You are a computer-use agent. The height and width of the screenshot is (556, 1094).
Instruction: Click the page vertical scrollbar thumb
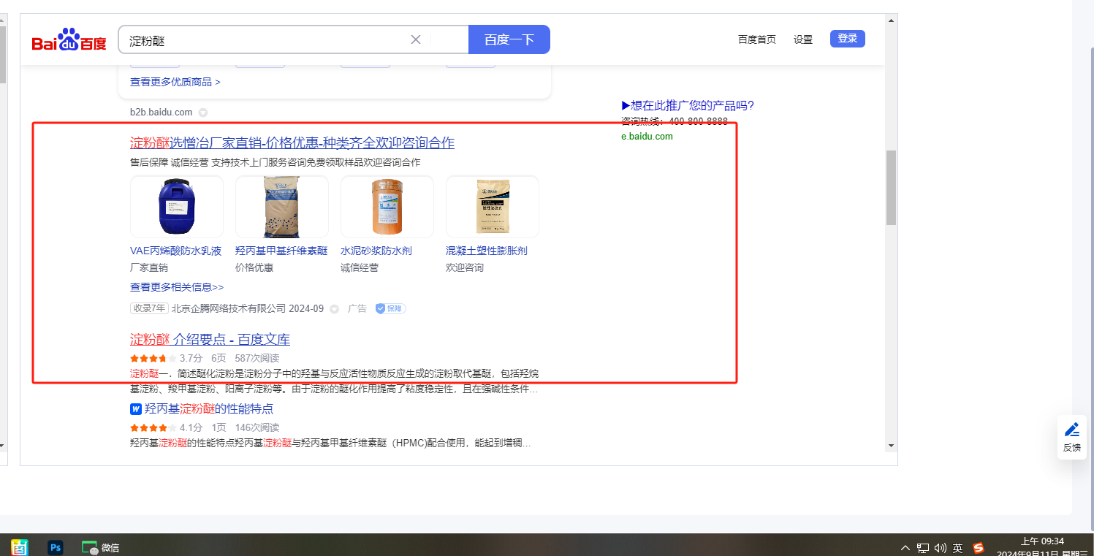(x=891, y=188)
